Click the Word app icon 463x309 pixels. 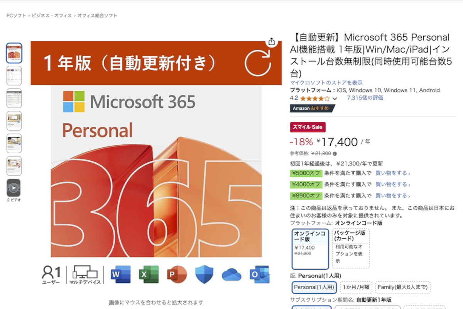[x=120, y=274]
